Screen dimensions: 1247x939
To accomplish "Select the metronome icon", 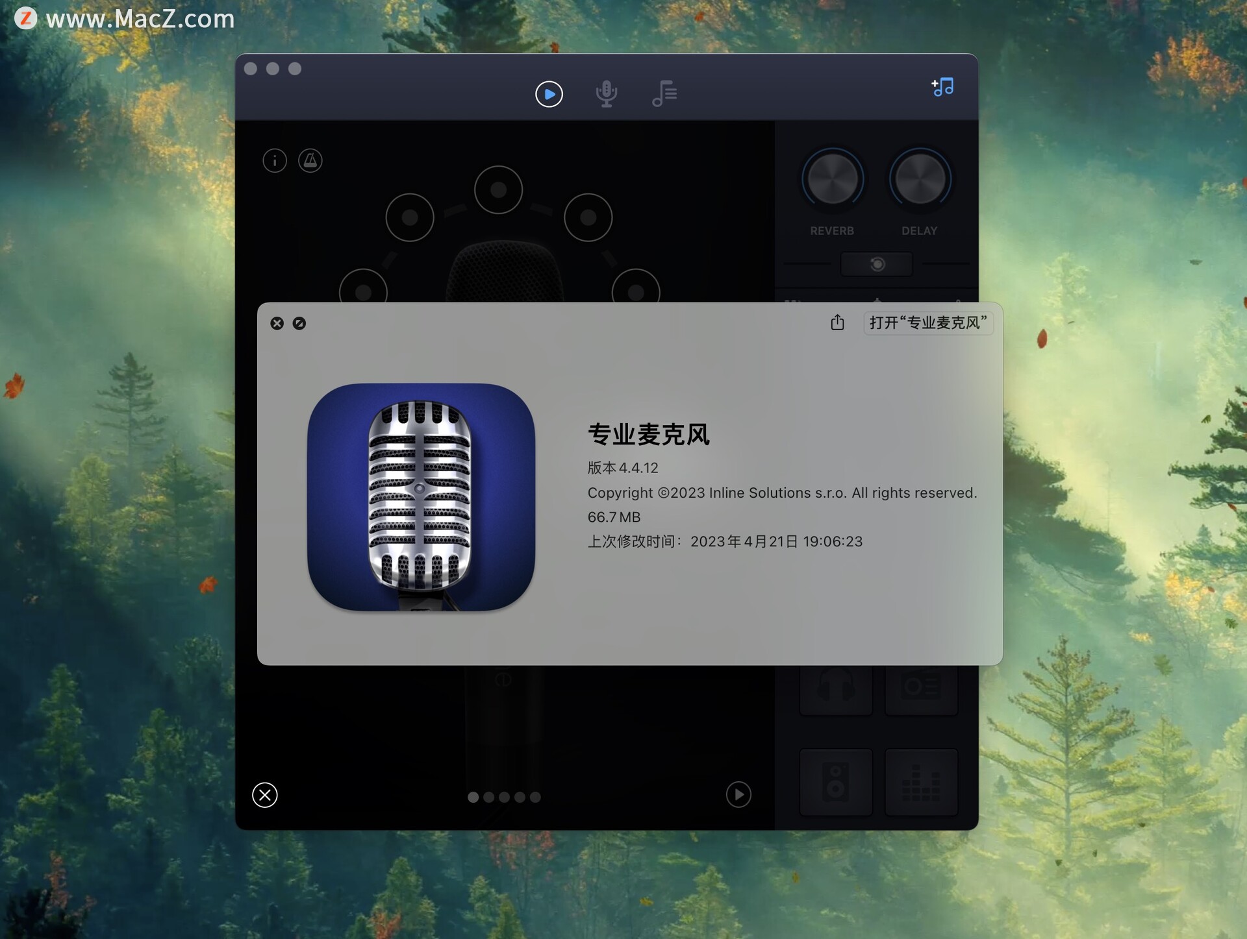I will point(310,160).
